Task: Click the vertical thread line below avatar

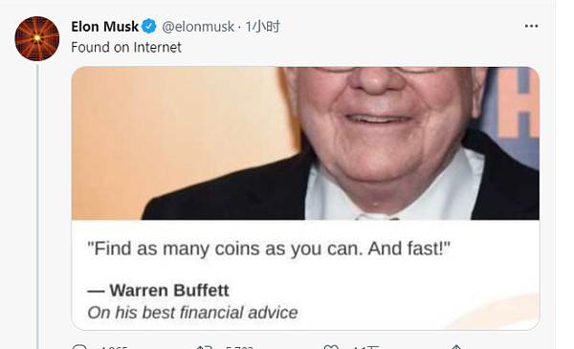Action: pos(37,207)
